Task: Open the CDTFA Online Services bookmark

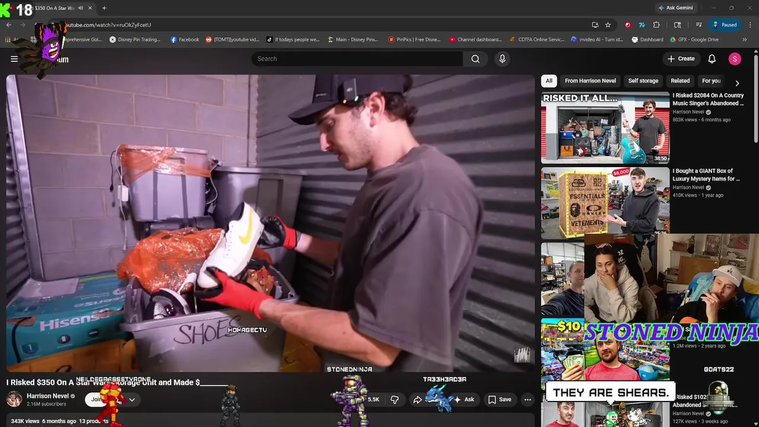Action: (537, 40)
